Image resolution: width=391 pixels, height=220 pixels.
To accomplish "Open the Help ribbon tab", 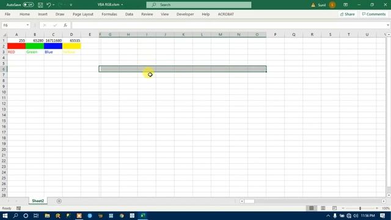I will 206,14.
